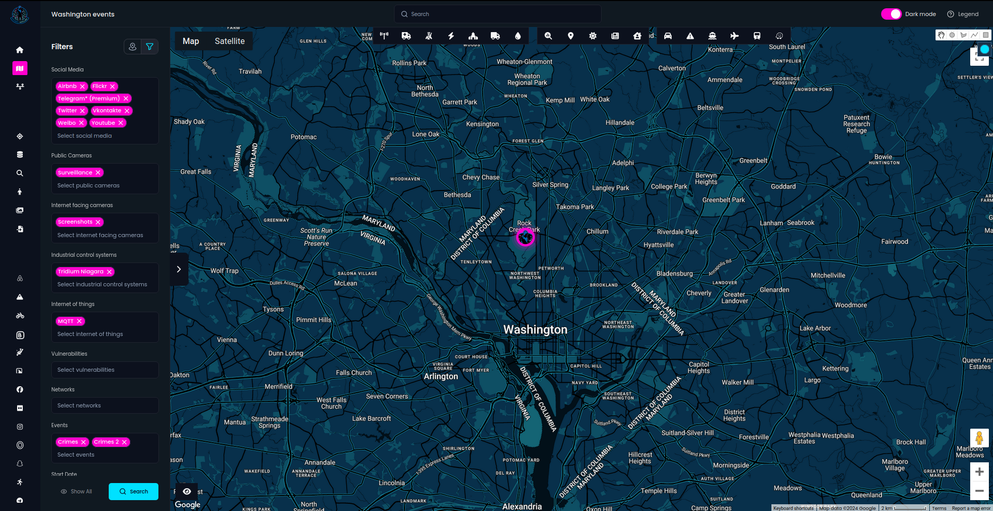The width and height of the screenshot is (993, 511).
Task: Open Google Maps Terms link
Action: tap(939, 508)
